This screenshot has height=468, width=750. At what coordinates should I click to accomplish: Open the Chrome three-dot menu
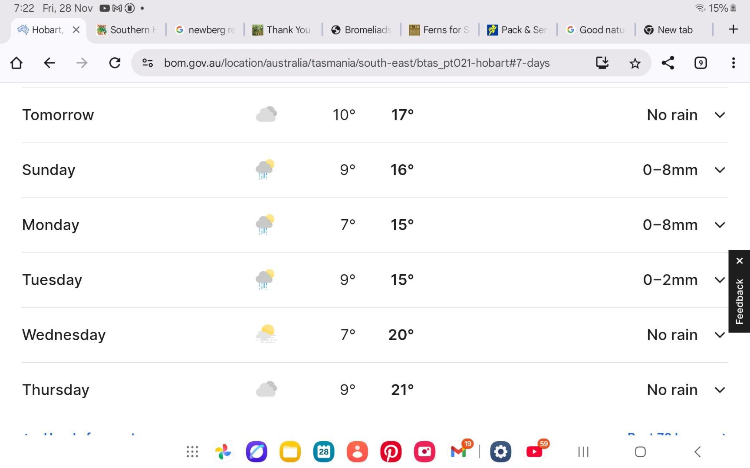coord(733,63)
